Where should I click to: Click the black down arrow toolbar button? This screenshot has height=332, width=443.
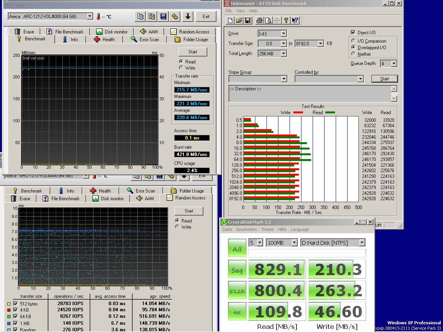click(187, 16)
